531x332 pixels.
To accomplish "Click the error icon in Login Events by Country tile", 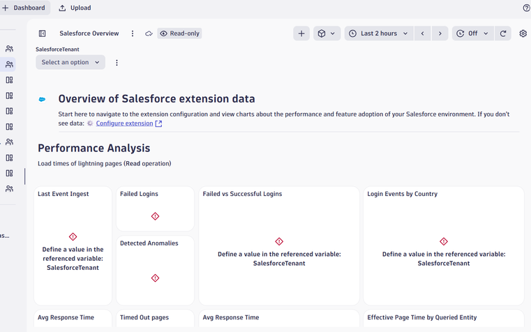I will (444, 241).
